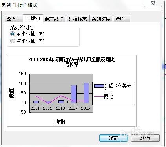Click the 2011 axis label in the chart
Screen dimensions: 166x147
[35, 108]
